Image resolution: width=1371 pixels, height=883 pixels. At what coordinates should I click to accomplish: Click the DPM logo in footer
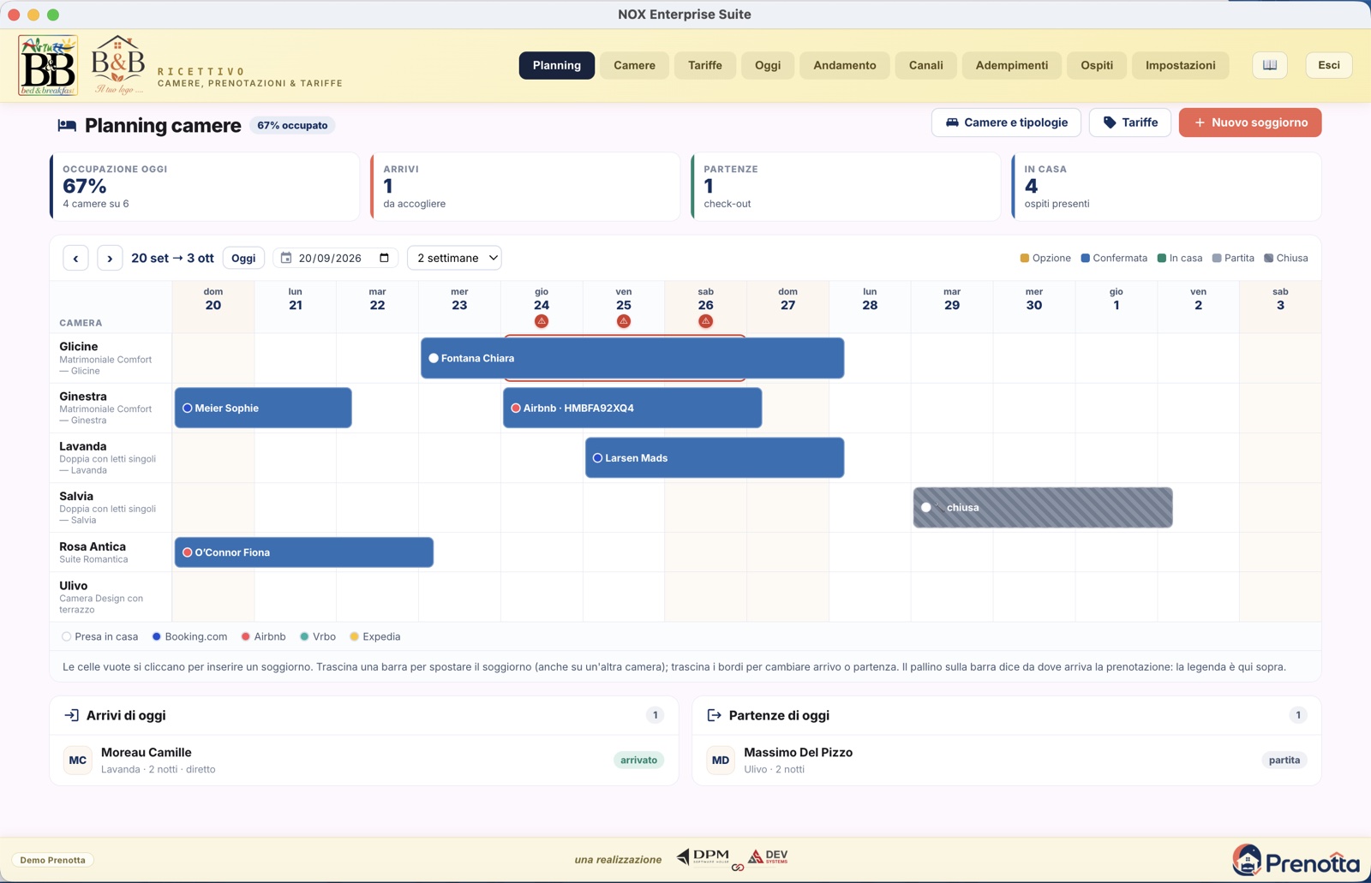pos(703,856)
